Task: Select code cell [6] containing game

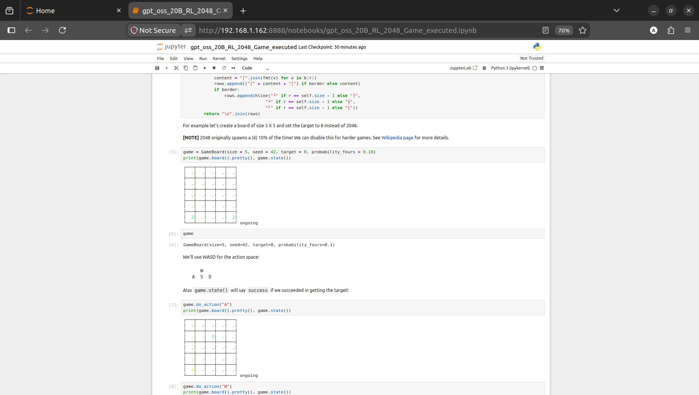Action: 363,234
